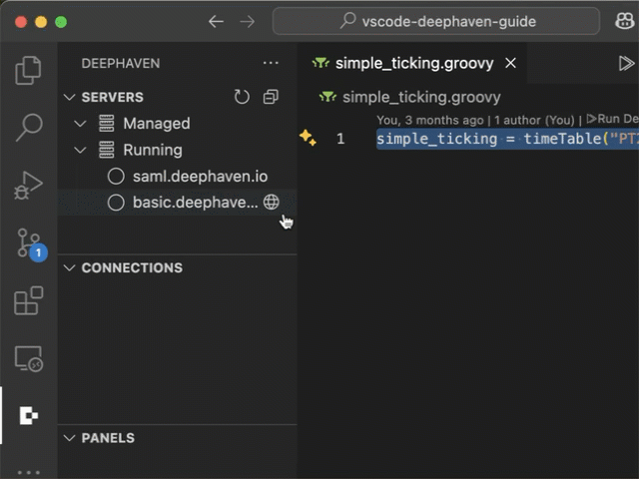Open the Explorer view in activity bar
The image size is (639, 479).
[29, 70]
